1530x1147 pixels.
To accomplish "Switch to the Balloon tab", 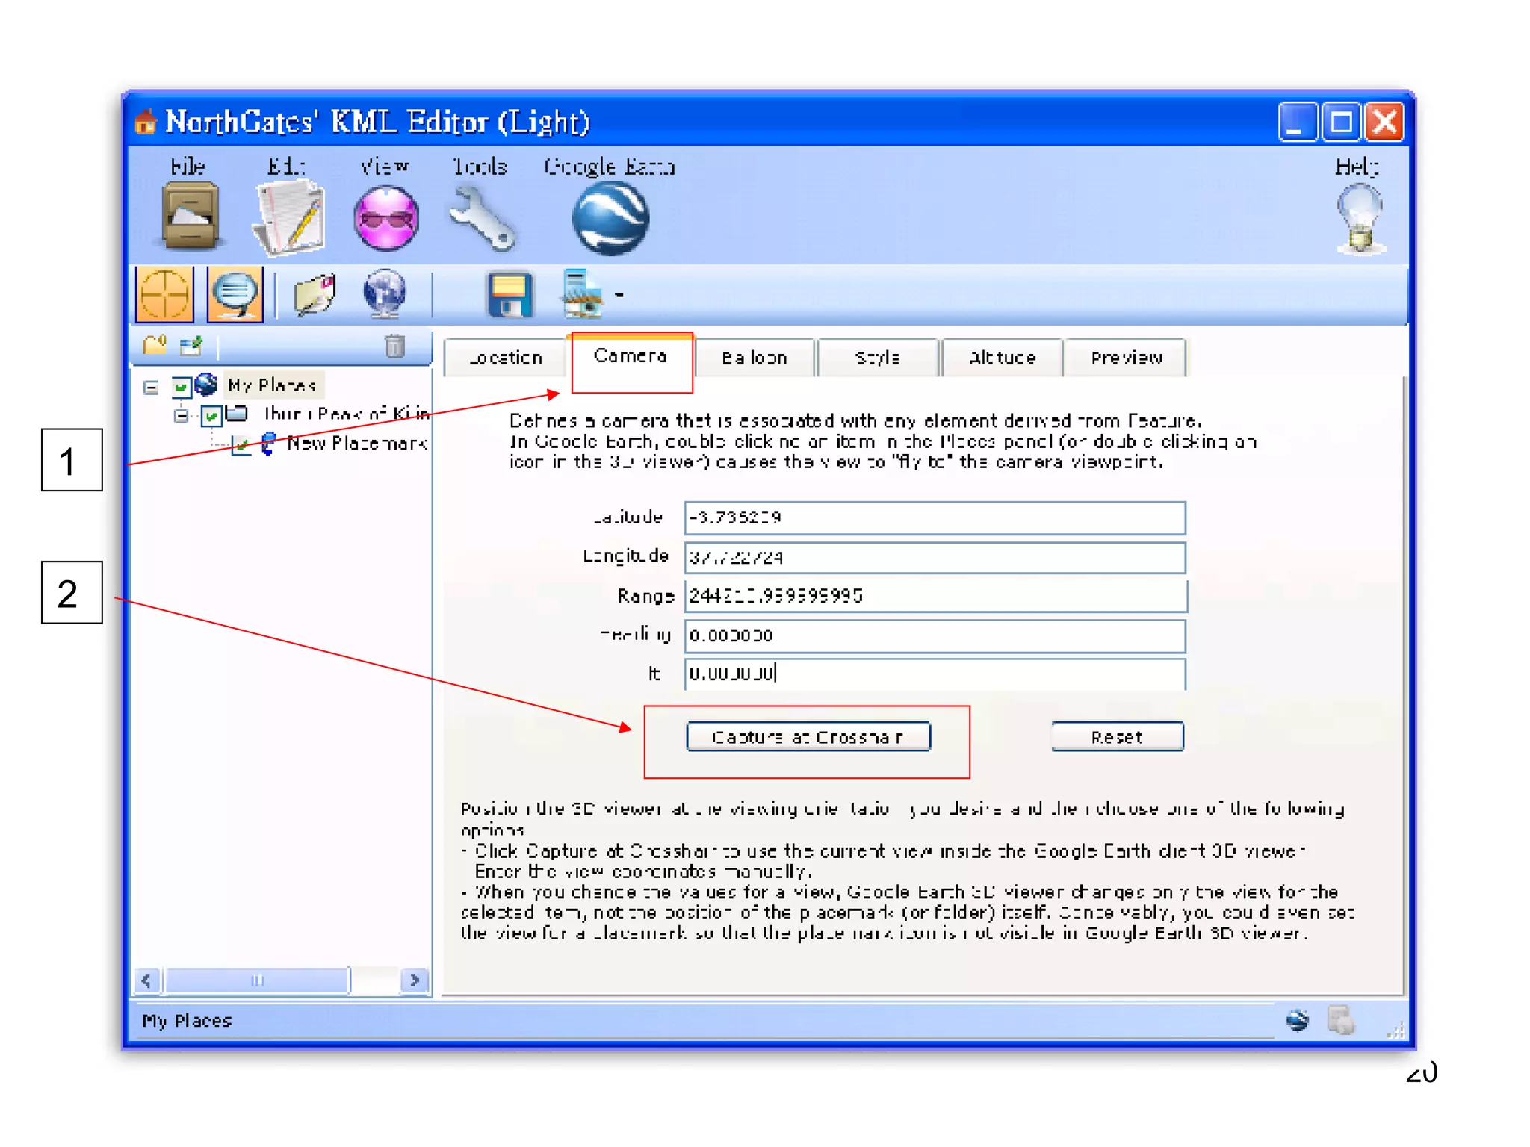I will [x=754, y=358].
